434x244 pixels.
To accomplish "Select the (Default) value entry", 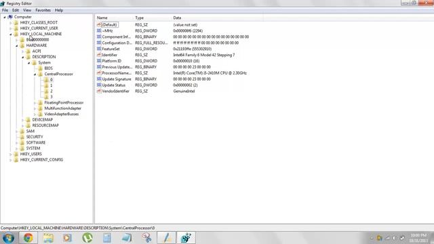I will (110, 25).
